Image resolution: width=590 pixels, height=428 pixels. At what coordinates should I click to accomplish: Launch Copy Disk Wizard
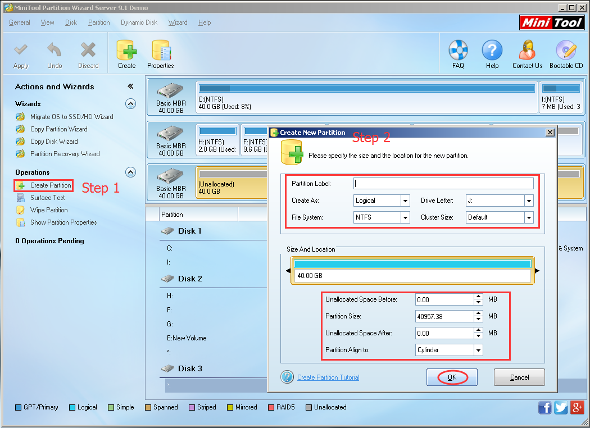coord(54,142)
